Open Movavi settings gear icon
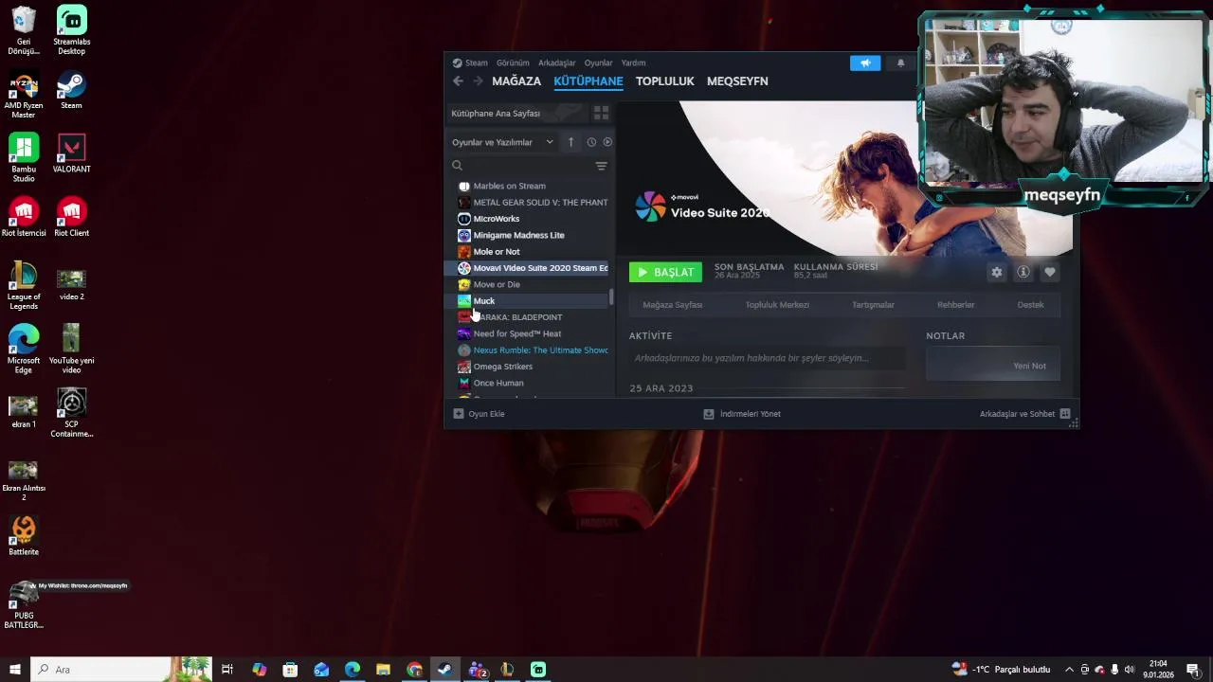The image size is (1213, 682). tap(997, 272)
